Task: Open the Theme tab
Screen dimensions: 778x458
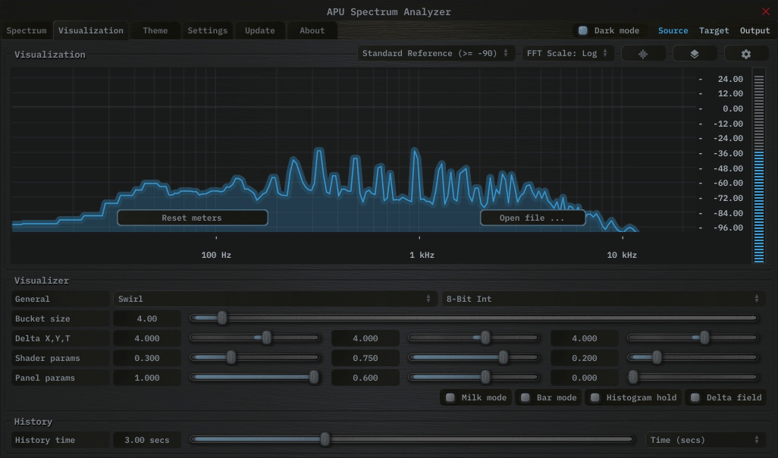Action: [x=155, y=31]
